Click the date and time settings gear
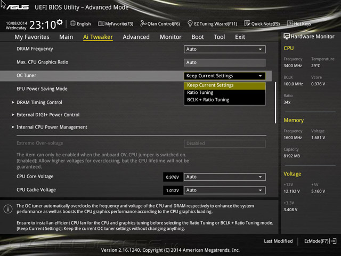Screen dimensions: 341x256 tap(59, 22)
